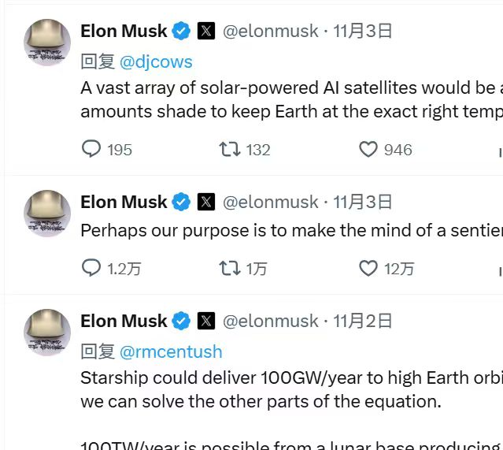Click 11月3日 timestamp on first tweet
Screen dimensions: 503x450
[363, 32]
